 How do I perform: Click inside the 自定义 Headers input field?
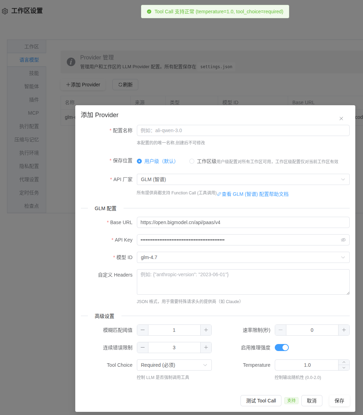click(243, 282)
